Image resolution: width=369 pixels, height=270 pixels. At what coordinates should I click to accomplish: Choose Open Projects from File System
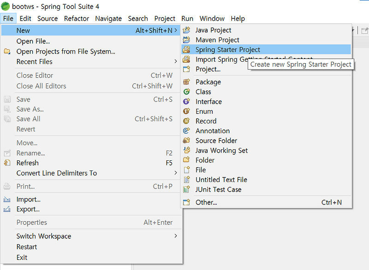click(65, 52)
